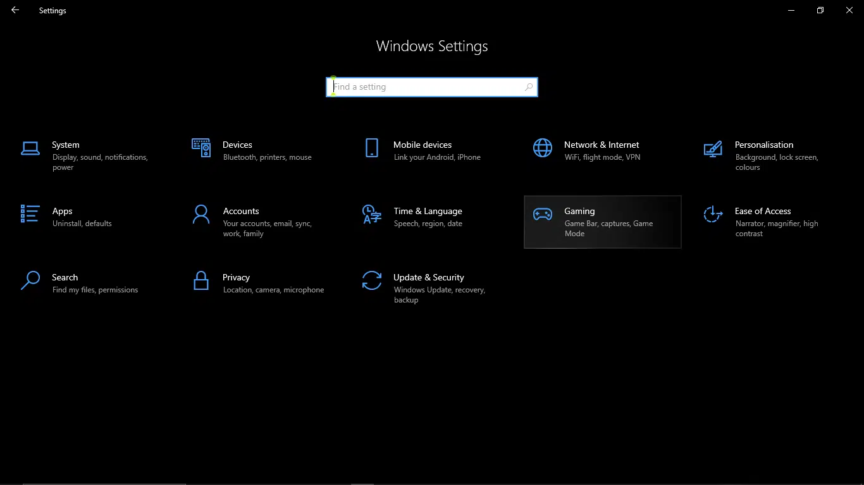Select the Update & Security sync arrows icon
Screen dimensions: 864x485
(372, 280)
